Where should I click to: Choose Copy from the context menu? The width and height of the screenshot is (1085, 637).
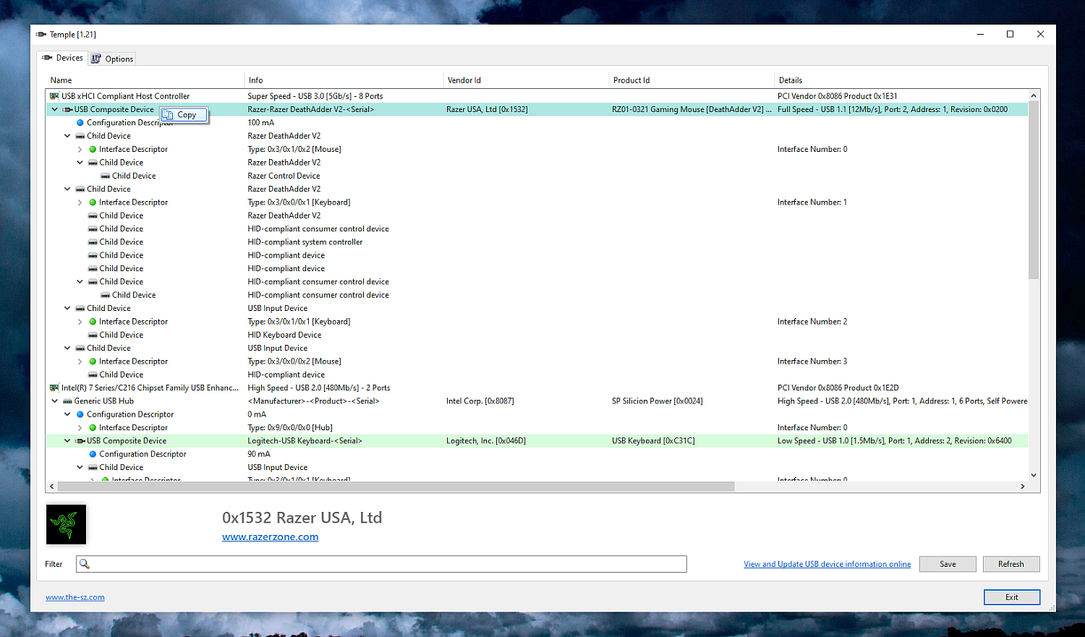coord(184,115)
